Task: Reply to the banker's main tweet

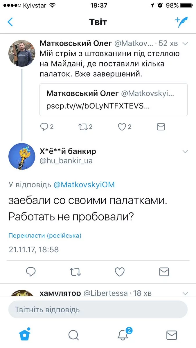Action: 31,272
